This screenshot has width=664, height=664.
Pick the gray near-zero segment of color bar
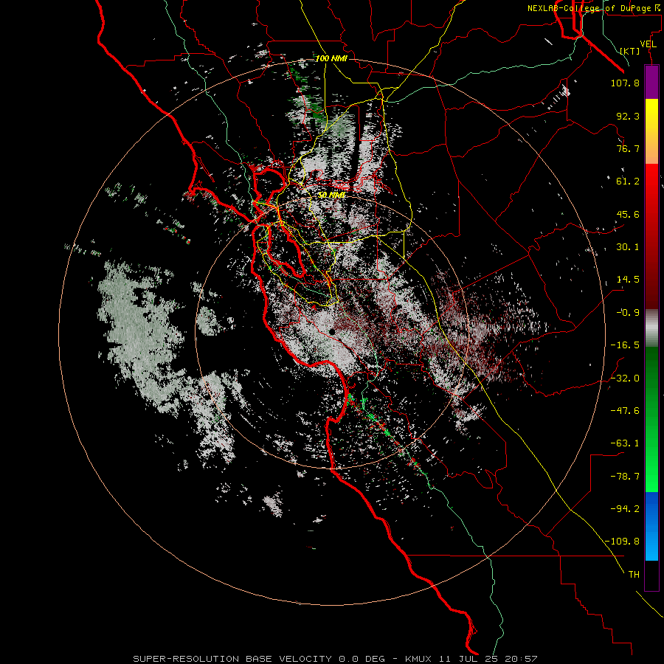point(651,328)
